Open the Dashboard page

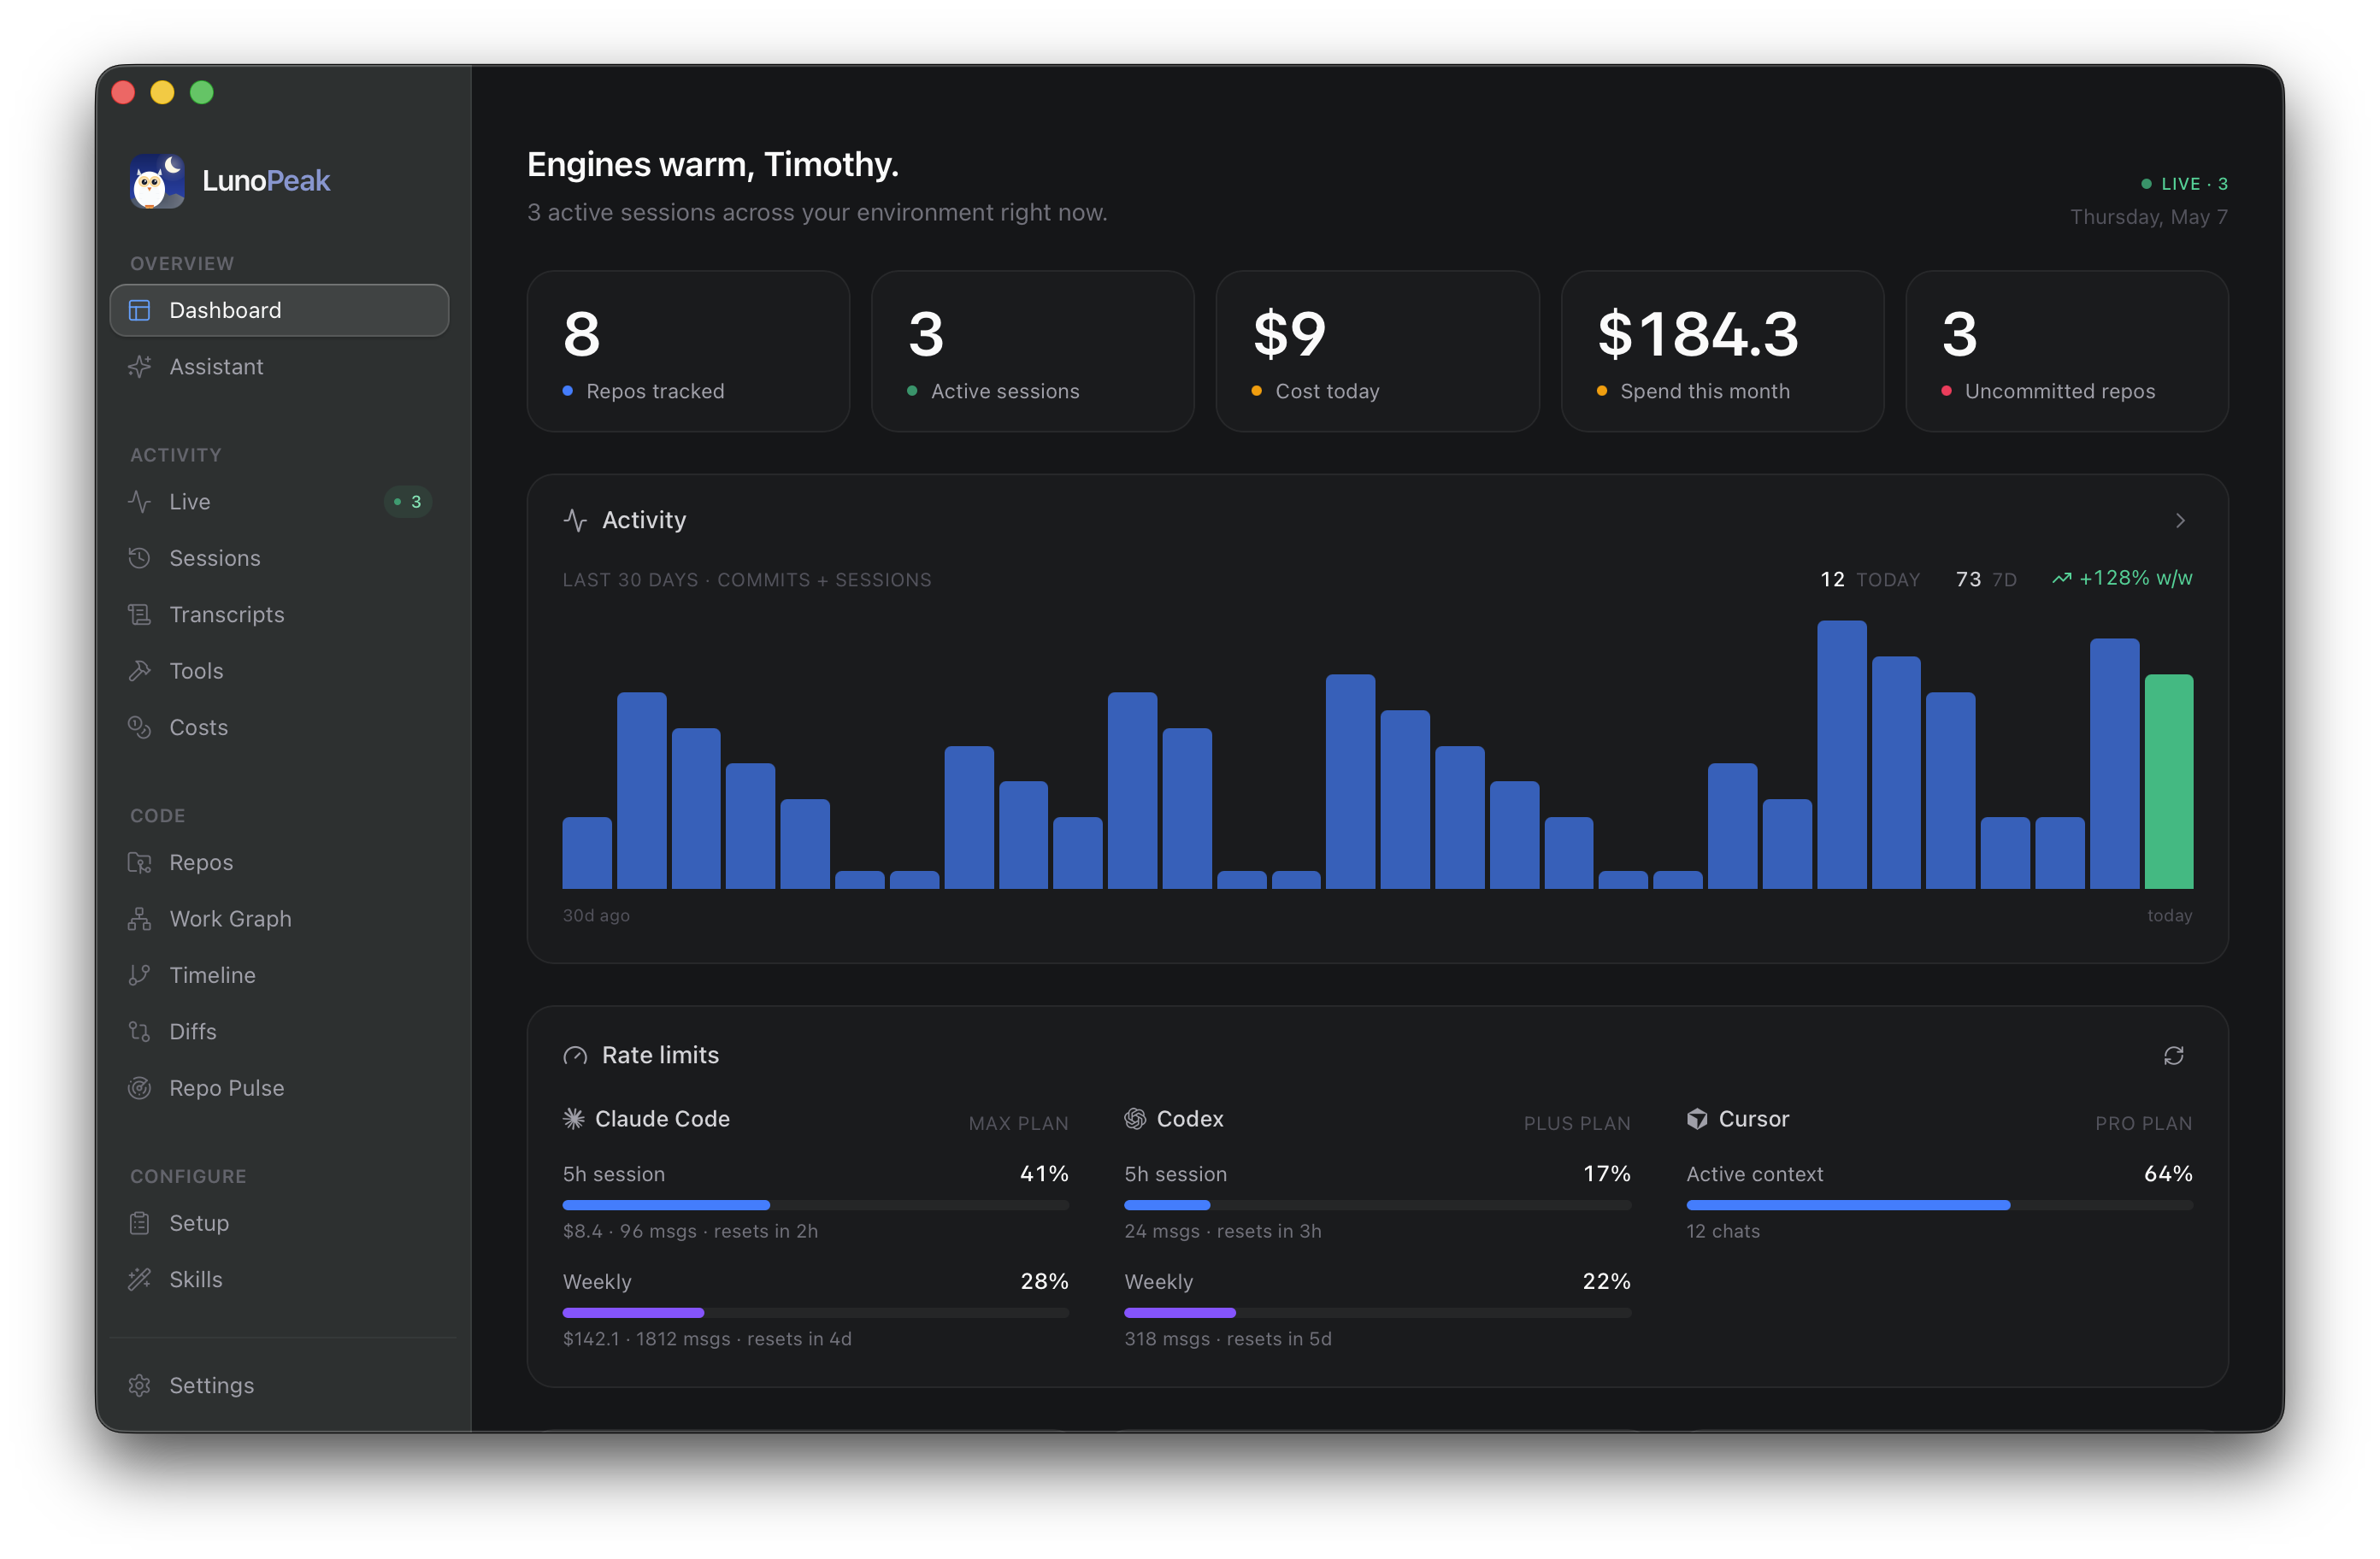(279, 310)
